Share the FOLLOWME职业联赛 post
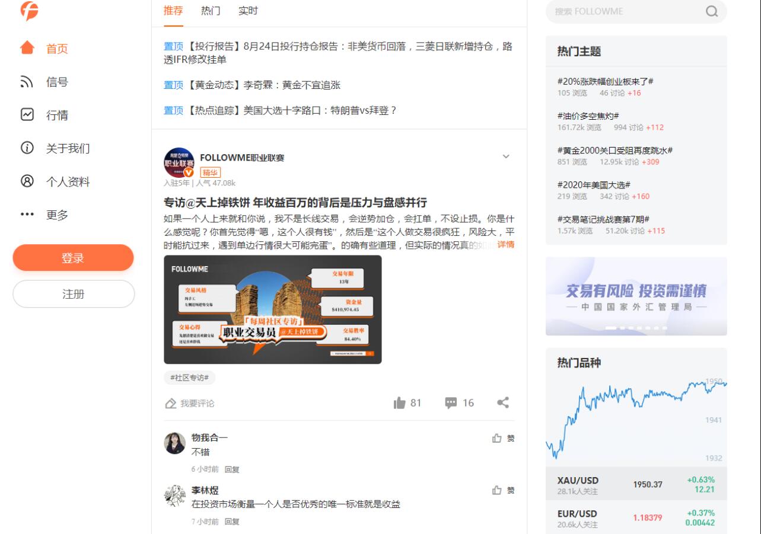 (503, 403)
